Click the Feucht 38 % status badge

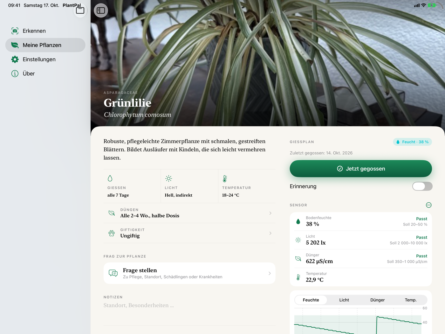412,142
